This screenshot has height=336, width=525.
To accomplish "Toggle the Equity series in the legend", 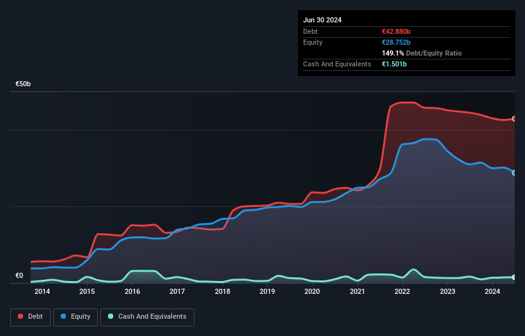I will (75, 317).
